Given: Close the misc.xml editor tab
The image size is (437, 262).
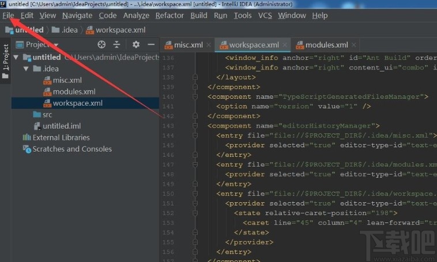Looking at the screenshot, I should pos(209,45).
